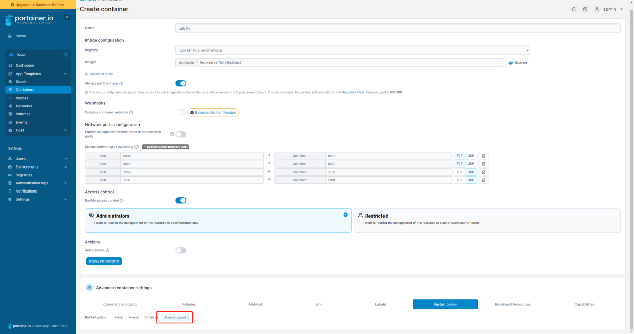This screenshot has width=634, height=334.
Task: Collapse the sidebar with double-chevron icon
Action: pyautogui.click(x=66, y=17)
